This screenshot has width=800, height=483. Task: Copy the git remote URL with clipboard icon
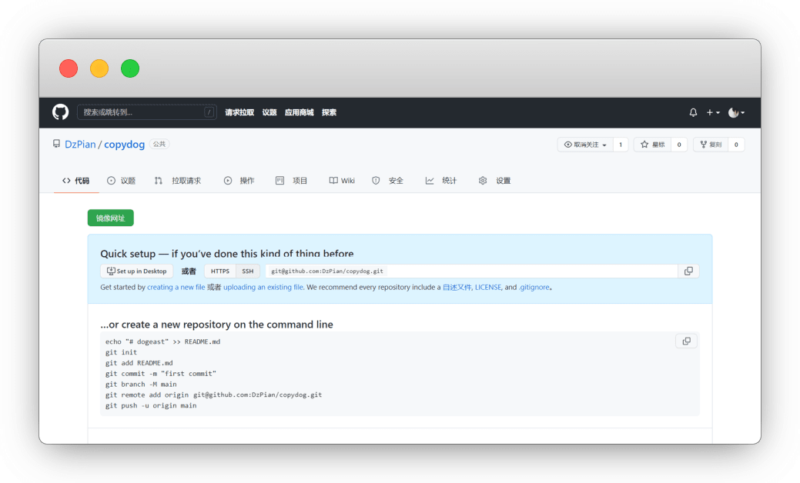click(688, 271)
